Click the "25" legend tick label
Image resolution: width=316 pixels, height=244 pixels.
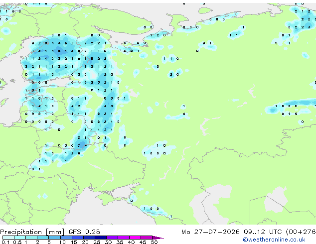(97, 242)
